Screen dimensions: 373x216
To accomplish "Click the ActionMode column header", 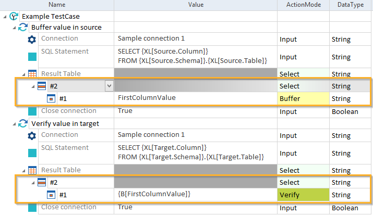I will 303,5.
